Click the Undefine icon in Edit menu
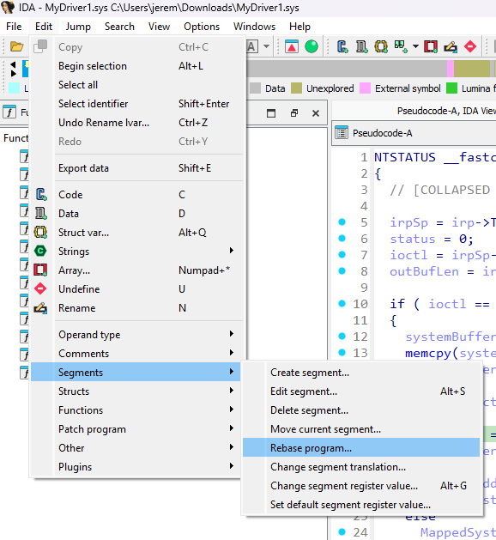The image size is (496, 540). click(40, 288)
